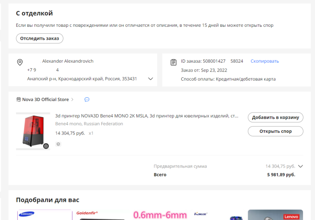315x220 pixels.
Task: Click the location pin icon
Action: [20, 62]
